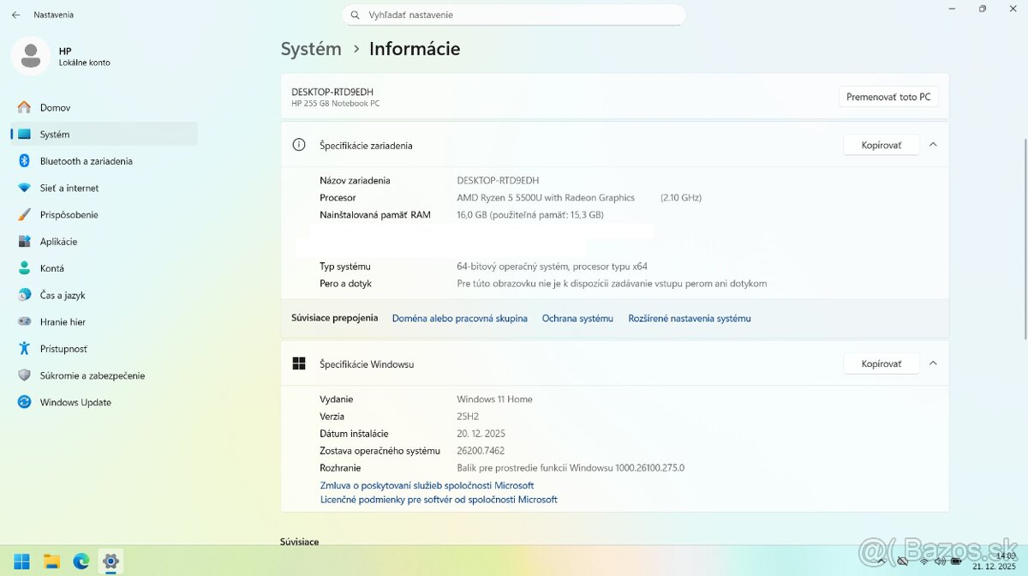Copy device specifications with Kopírovať button

click(881, 145)
